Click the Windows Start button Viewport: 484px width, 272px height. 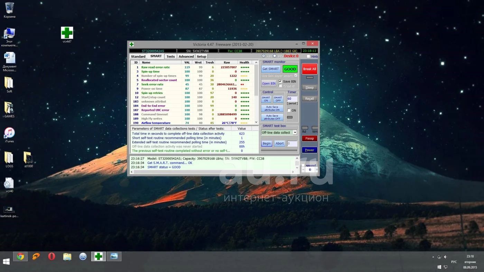click(6, 261)
